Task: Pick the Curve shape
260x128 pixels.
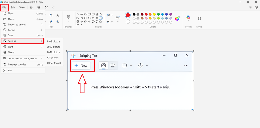Action: click(x=82, y=14)
